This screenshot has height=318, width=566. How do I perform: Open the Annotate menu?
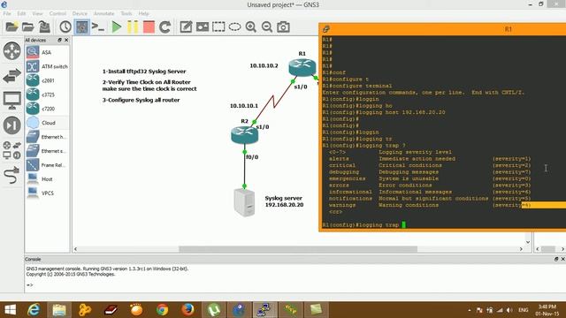point(104,14)
